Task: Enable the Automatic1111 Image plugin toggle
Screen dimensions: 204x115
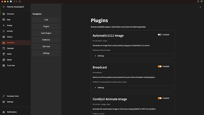Action: 160,35
